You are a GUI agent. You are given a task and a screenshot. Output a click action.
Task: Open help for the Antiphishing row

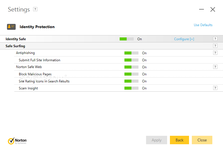click(x=215, y=53)
